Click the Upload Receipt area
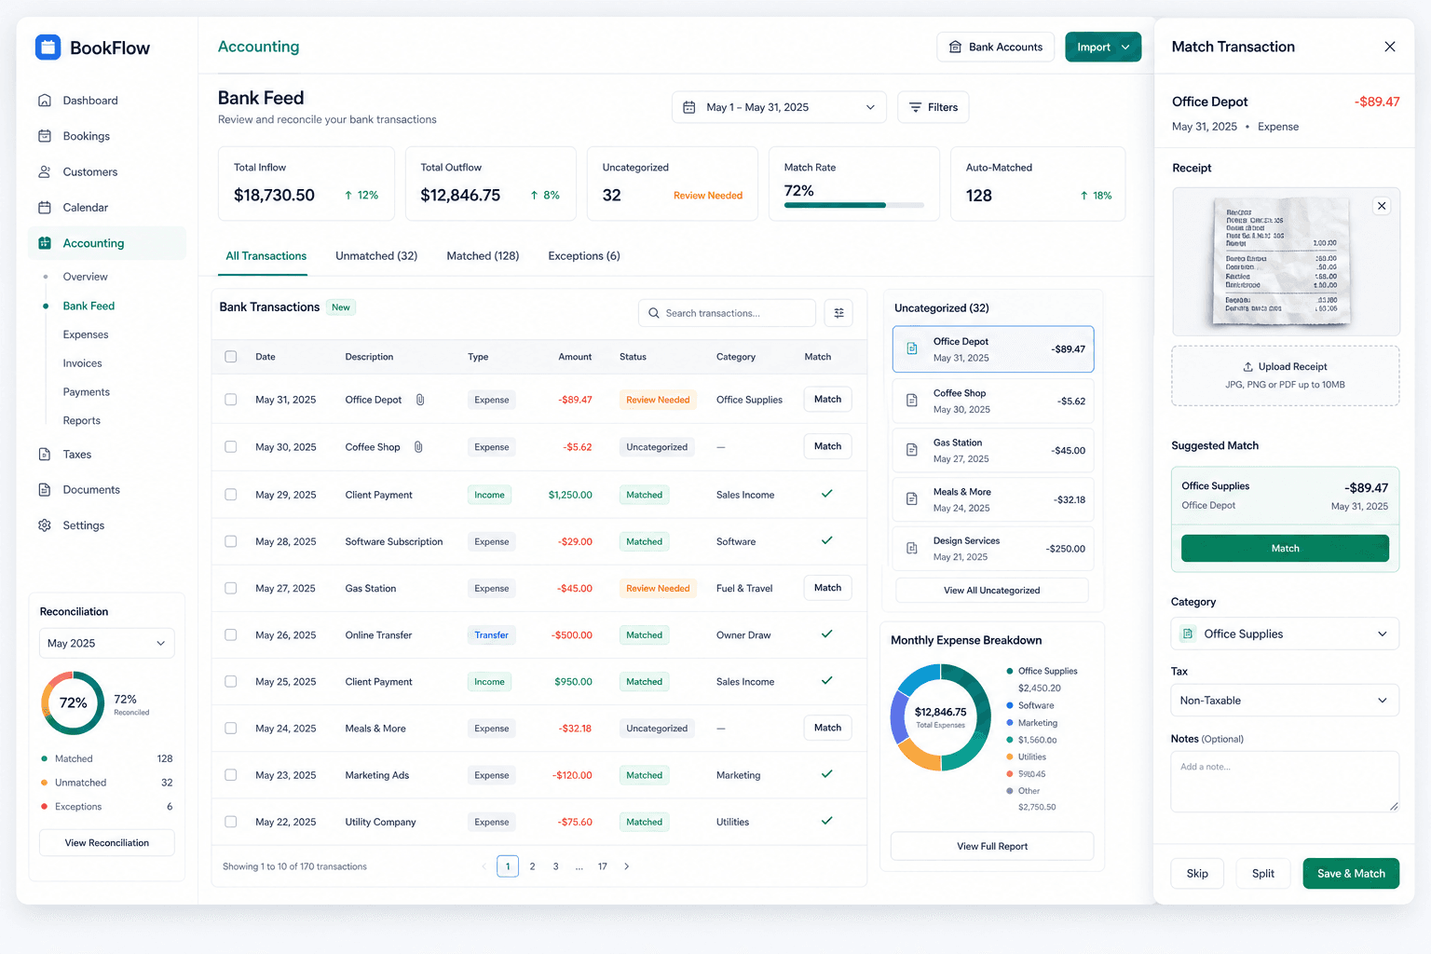 [1286, 375]
